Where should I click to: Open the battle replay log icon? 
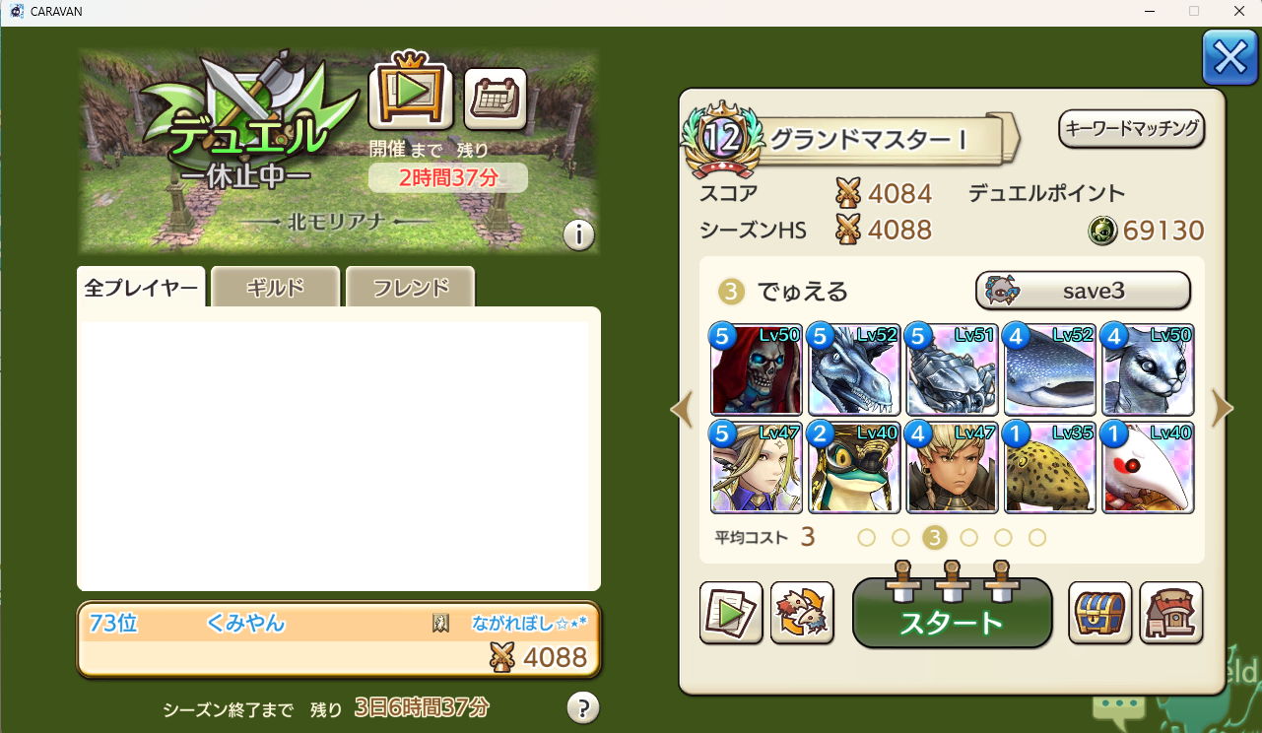point(731,613)
